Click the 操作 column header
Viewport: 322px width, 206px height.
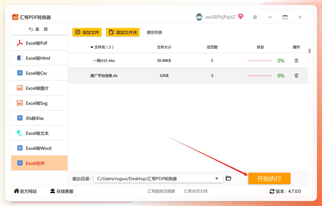(x=296, y=47)
